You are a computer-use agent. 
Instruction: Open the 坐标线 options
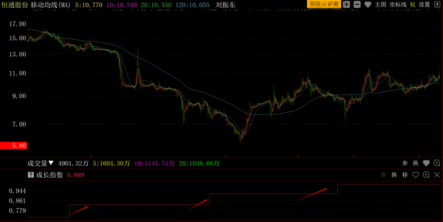tap(398, 4)
